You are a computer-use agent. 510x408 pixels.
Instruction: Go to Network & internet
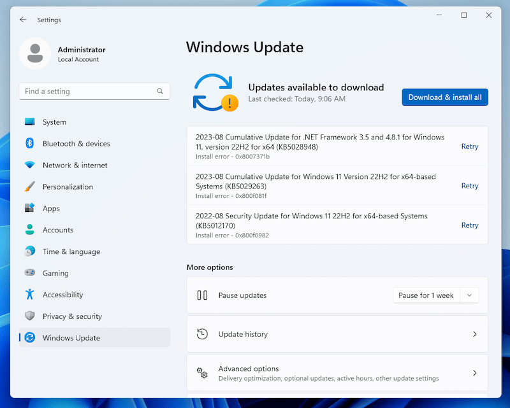94,165
